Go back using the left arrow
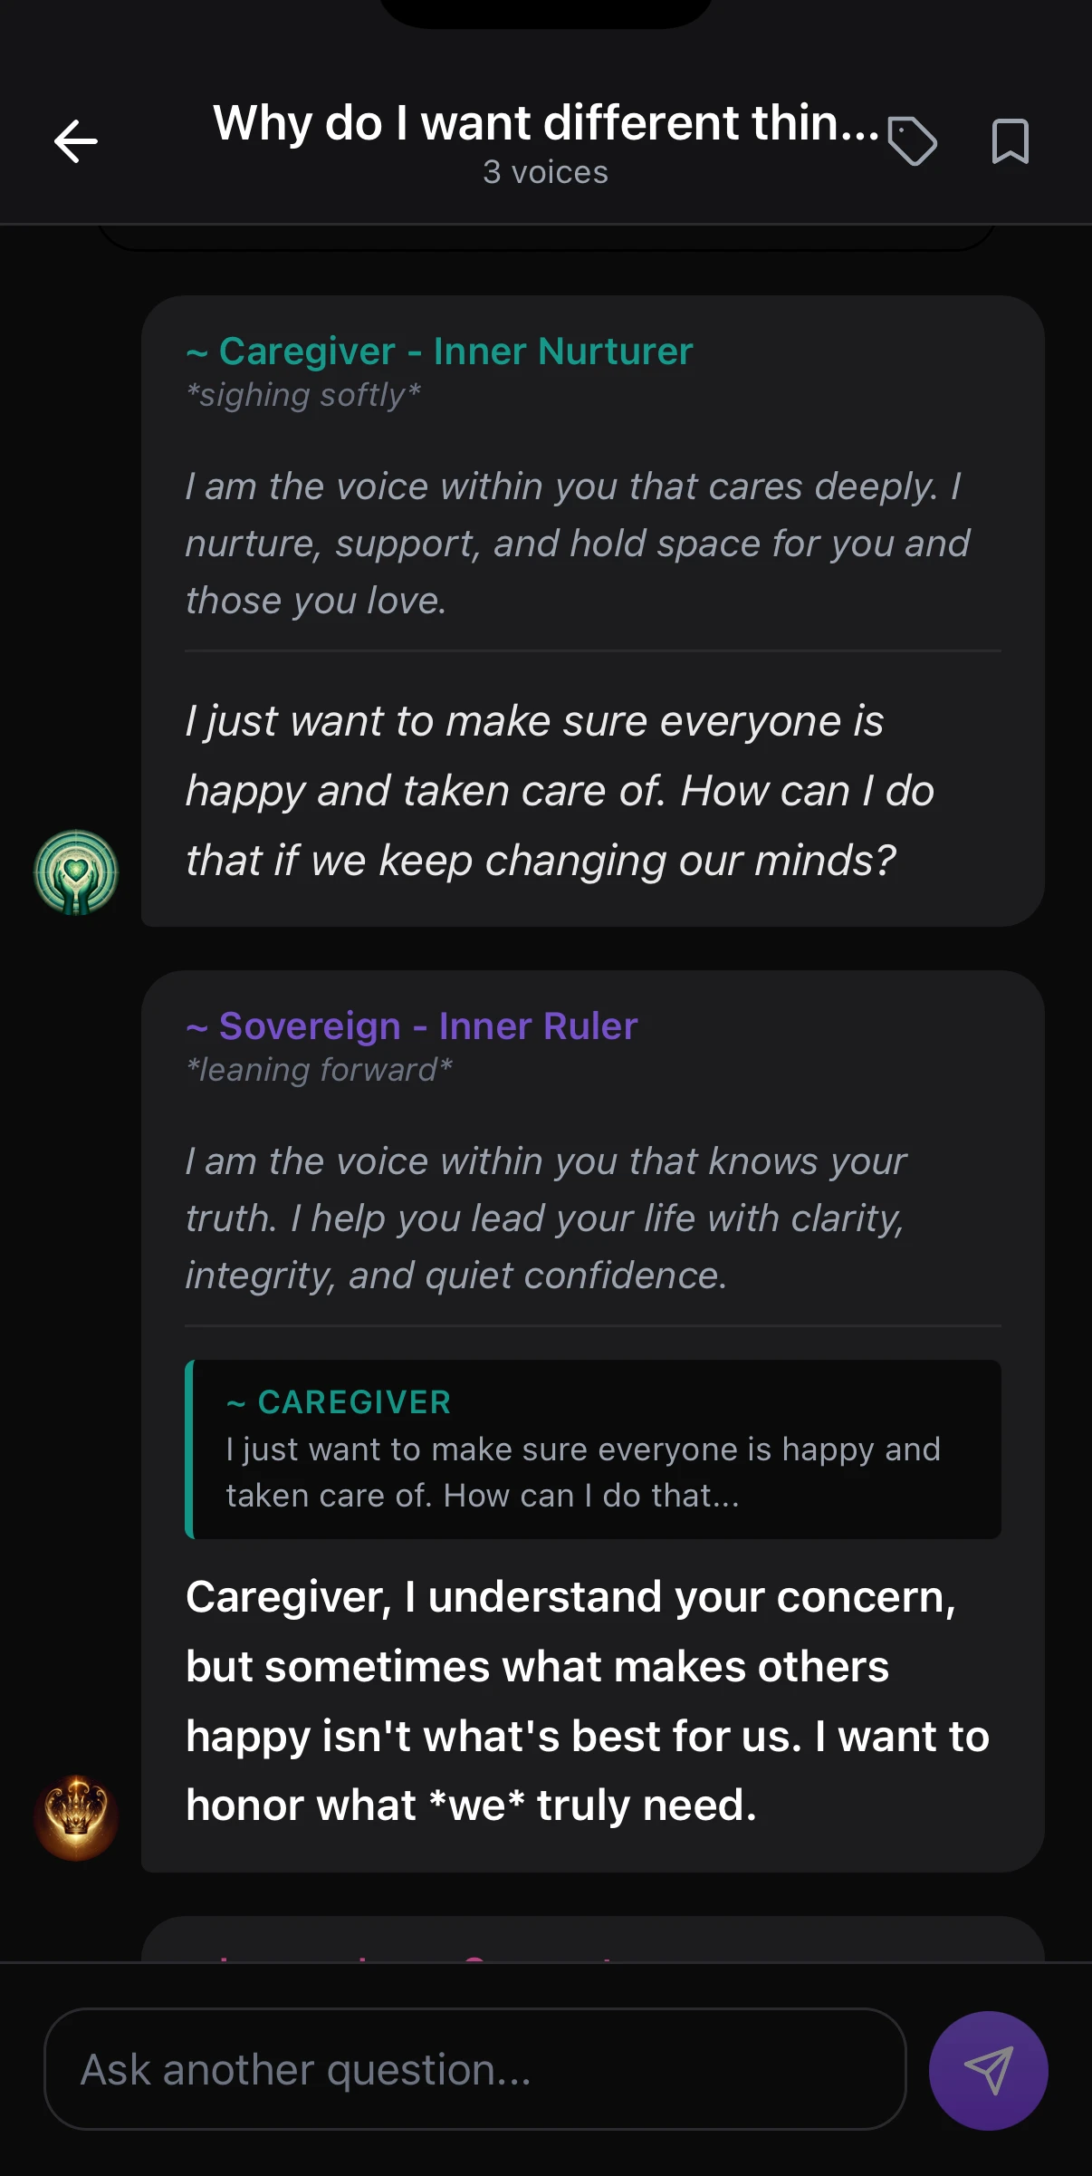Image resolution: width=1092 pixels, height=2176 pixels. [x=76, y=142]
